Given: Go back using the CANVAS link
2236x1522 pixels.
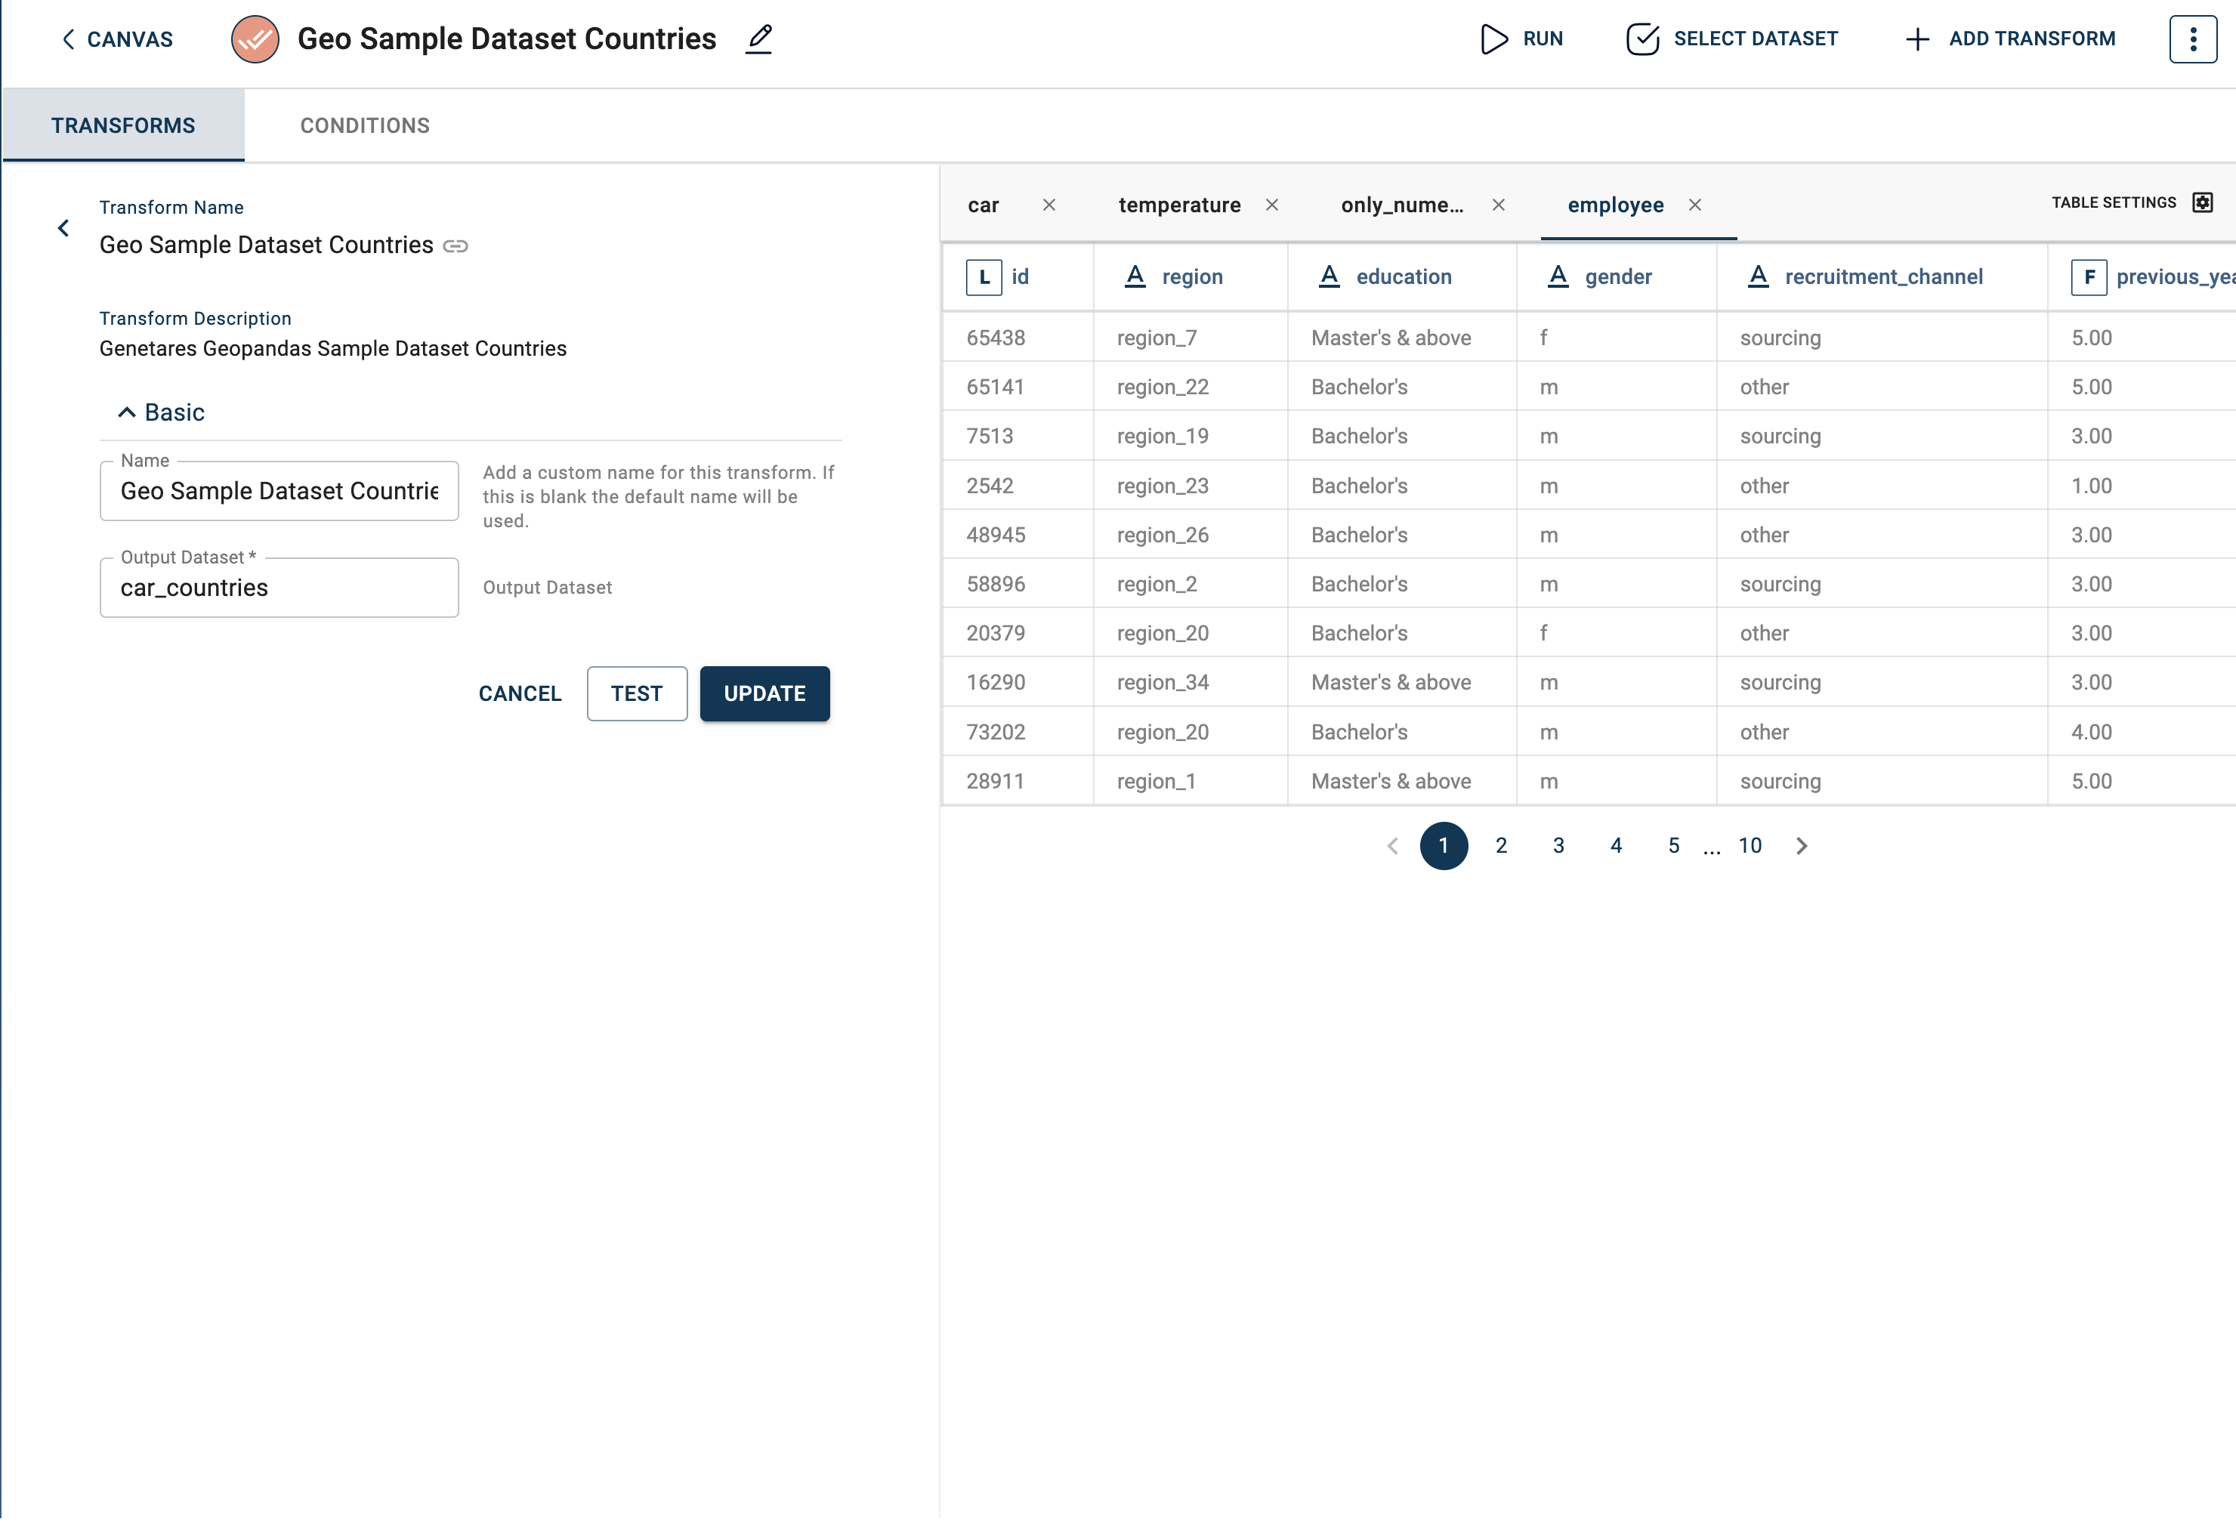Looking at the screenshot, I should 116,39.
